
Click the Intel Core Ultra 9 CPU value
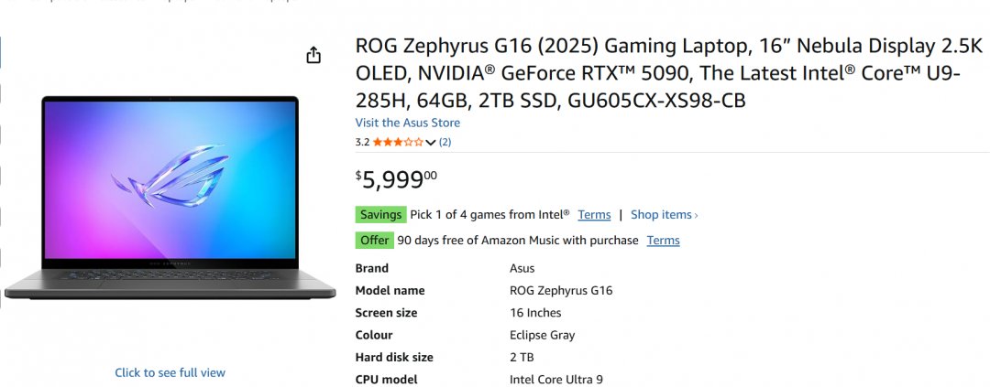pos(555,380)
